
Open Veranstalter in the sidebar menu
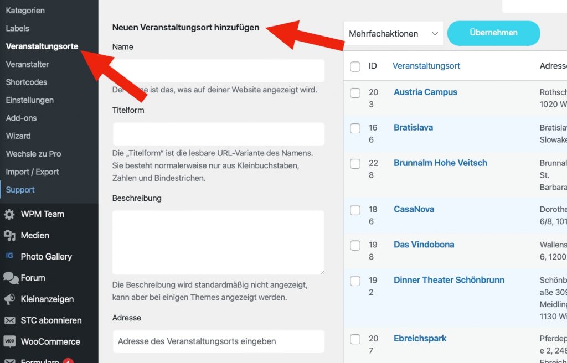pos(27,64)
